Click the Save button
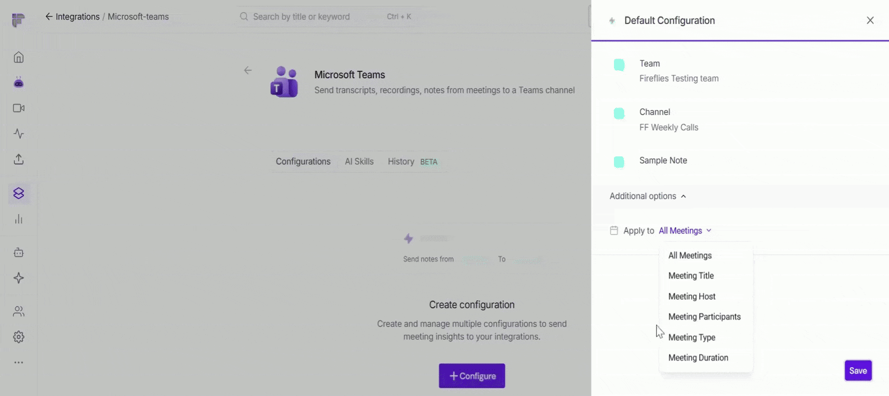The height and width of the screenshot is (396, 889). (x=858, y=371)
